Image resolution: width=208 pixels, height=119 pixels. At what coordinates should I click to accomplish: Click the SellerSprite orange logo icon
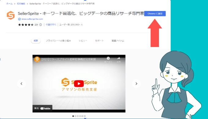pos(11,15)
